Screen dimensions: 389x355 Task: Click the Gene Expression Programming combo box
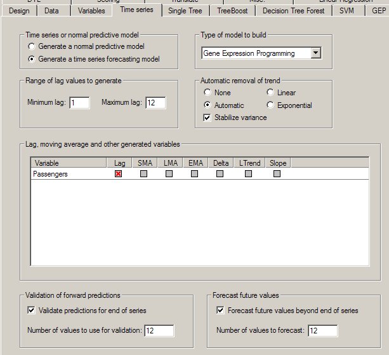click(261, 53)
